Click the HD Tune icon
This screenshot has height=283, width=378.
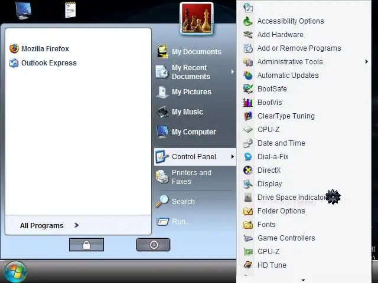(x=248, y=265)
